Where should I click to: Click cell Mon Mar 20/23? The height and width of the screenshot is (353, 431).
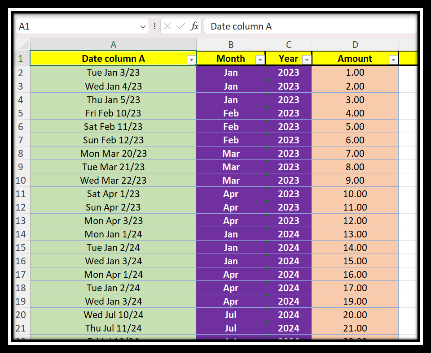click(x=113, y=153)
